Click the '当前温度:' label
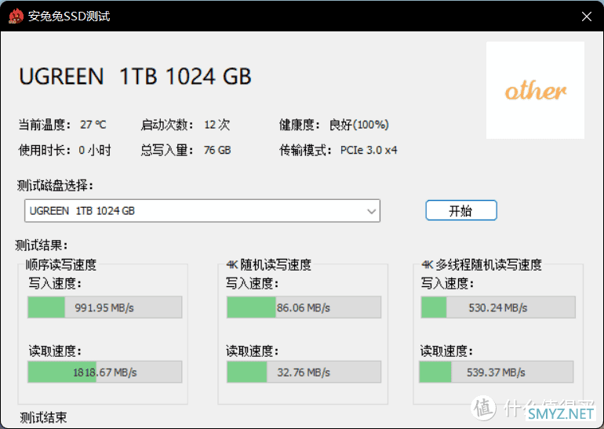The height and width of the screenshot is (429, 604). [x=45, y=125]
